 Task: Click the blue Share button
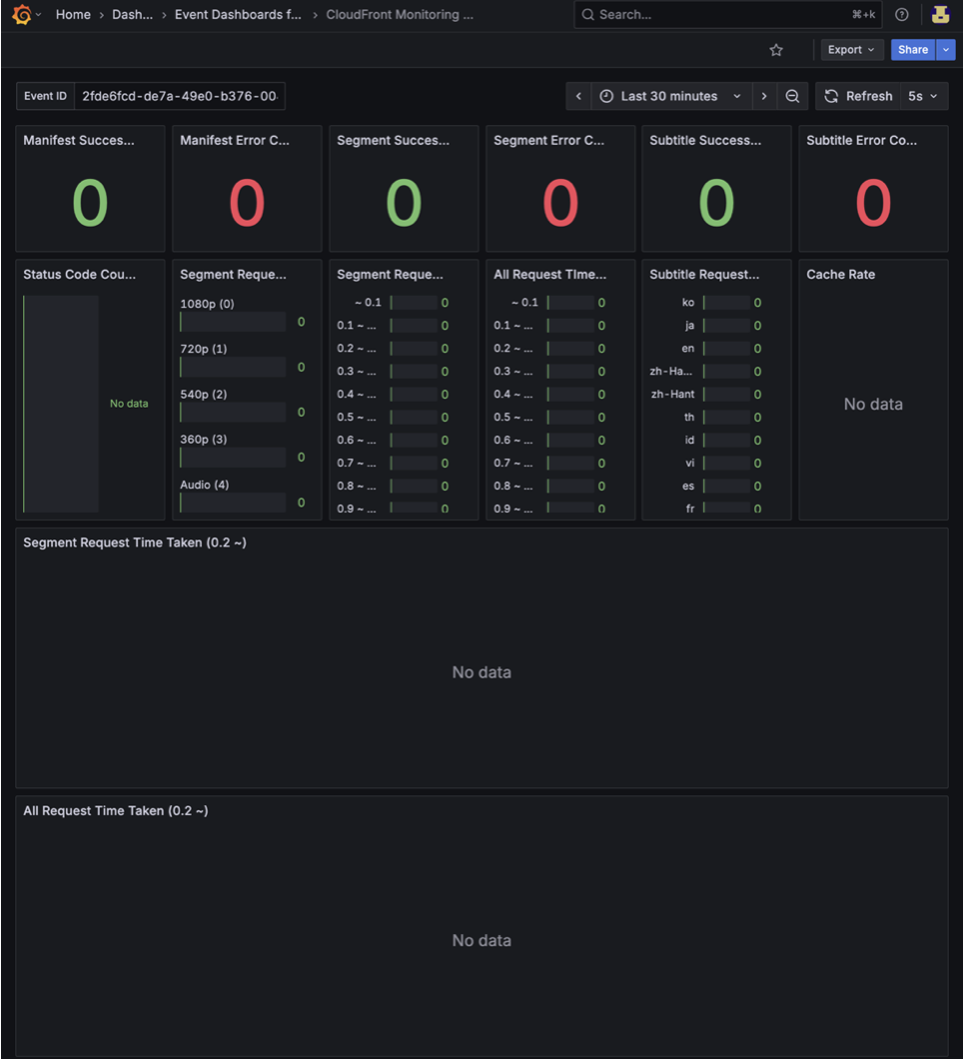pyautogui.click(x=913, y=50)
